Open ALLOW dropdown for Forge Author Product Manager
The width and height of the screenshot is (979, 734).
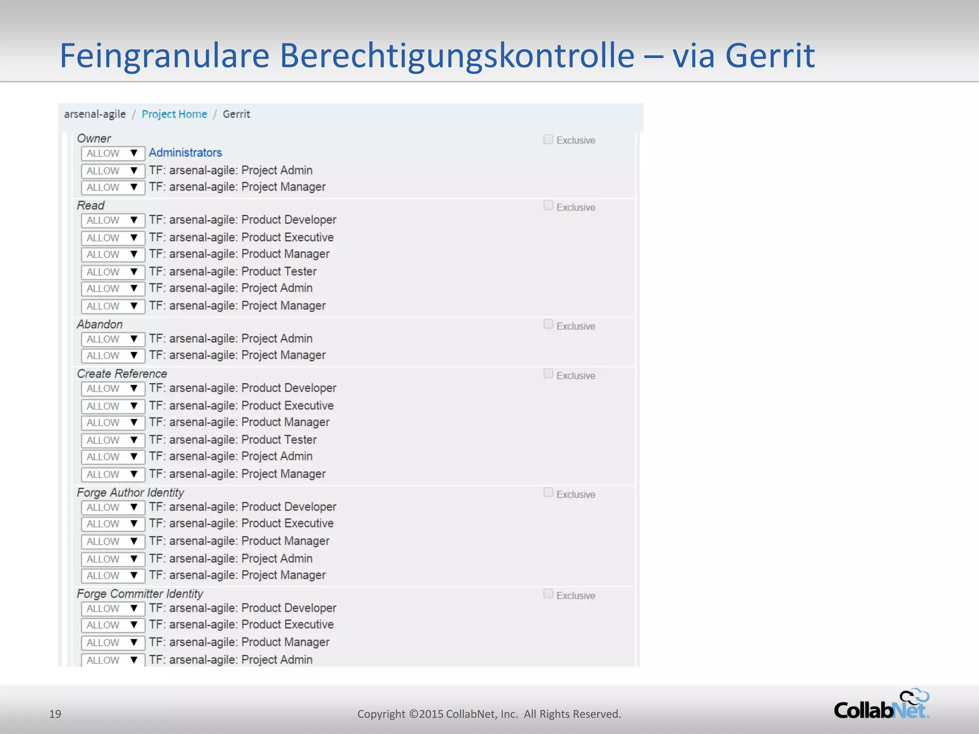pos(113,541)
